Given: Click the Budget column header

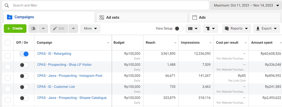Looking at the screenshot, I should [x=119, y=43].
